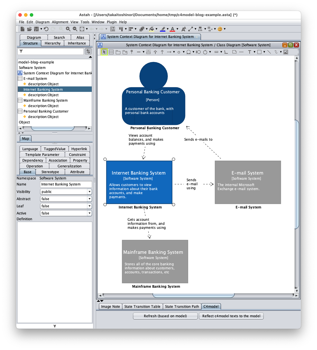Click the font color red swatch icon
Screen dimensions: 317x350
pos(173,29)
